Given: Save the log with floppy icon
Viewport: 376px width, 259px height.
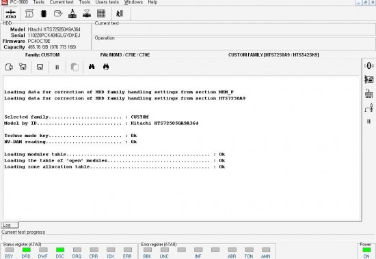Looking at the screenshot, I should [40, 67].
